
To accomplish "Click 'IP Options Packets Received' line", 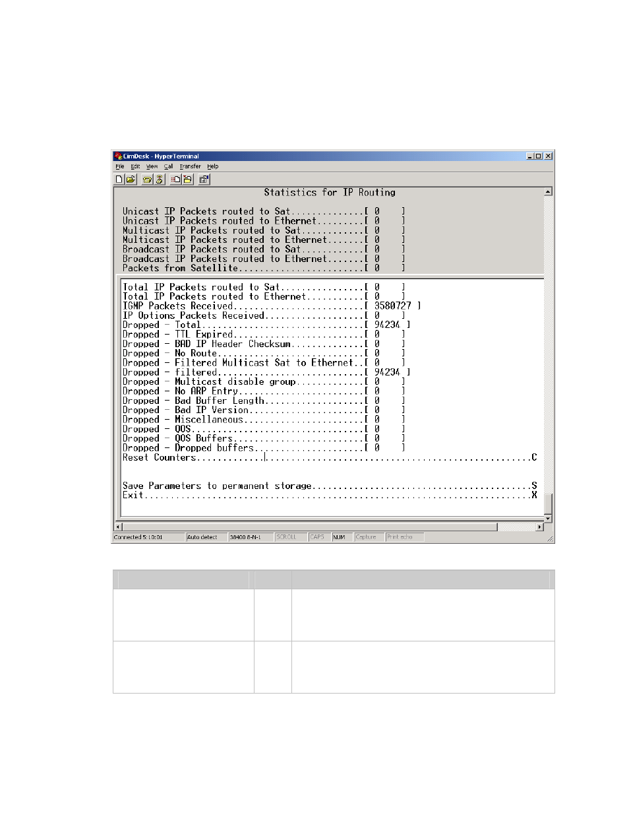I will click(x=264, y=315).
